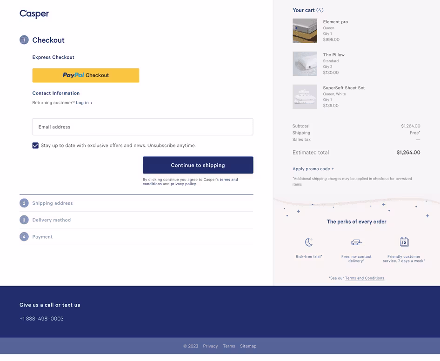
Task: Click the phone number +1 888-498-0003
Action: click(41, 319)
